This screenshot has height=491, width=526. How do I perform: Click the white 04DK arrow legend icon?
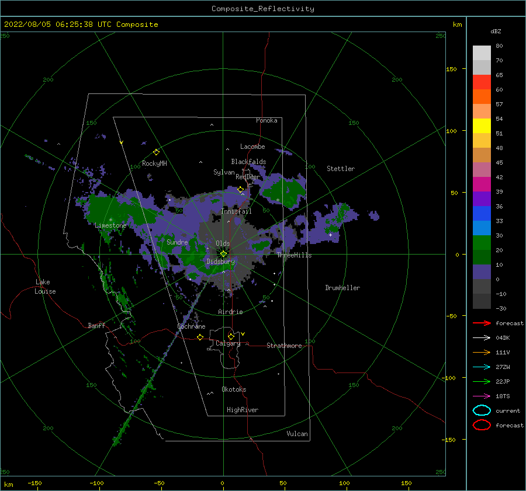click(482, 337)
